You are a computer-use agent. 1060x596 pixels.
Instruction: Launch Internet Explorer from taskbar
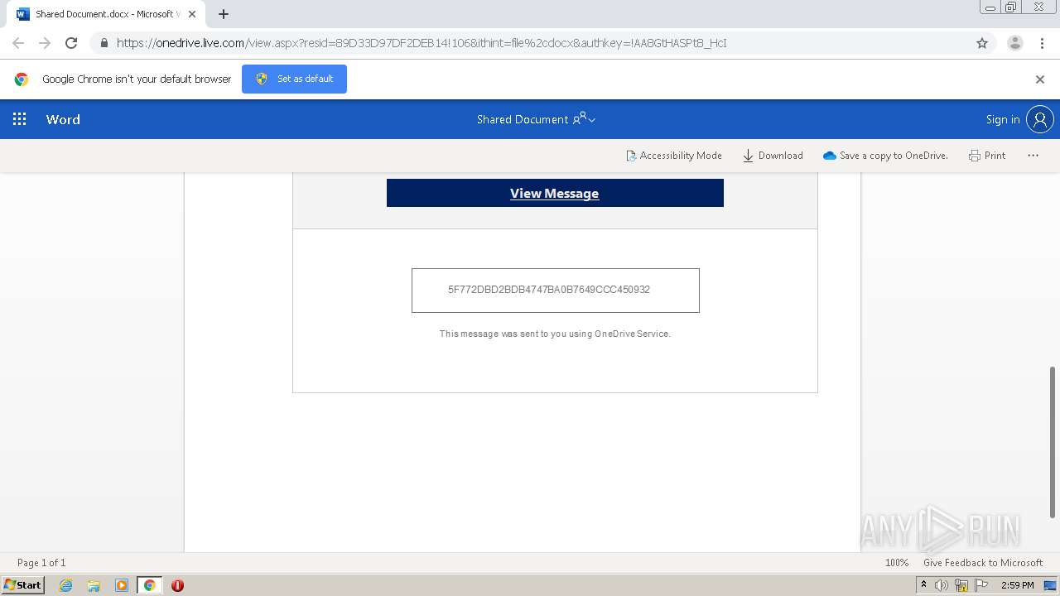pos(66,585)
